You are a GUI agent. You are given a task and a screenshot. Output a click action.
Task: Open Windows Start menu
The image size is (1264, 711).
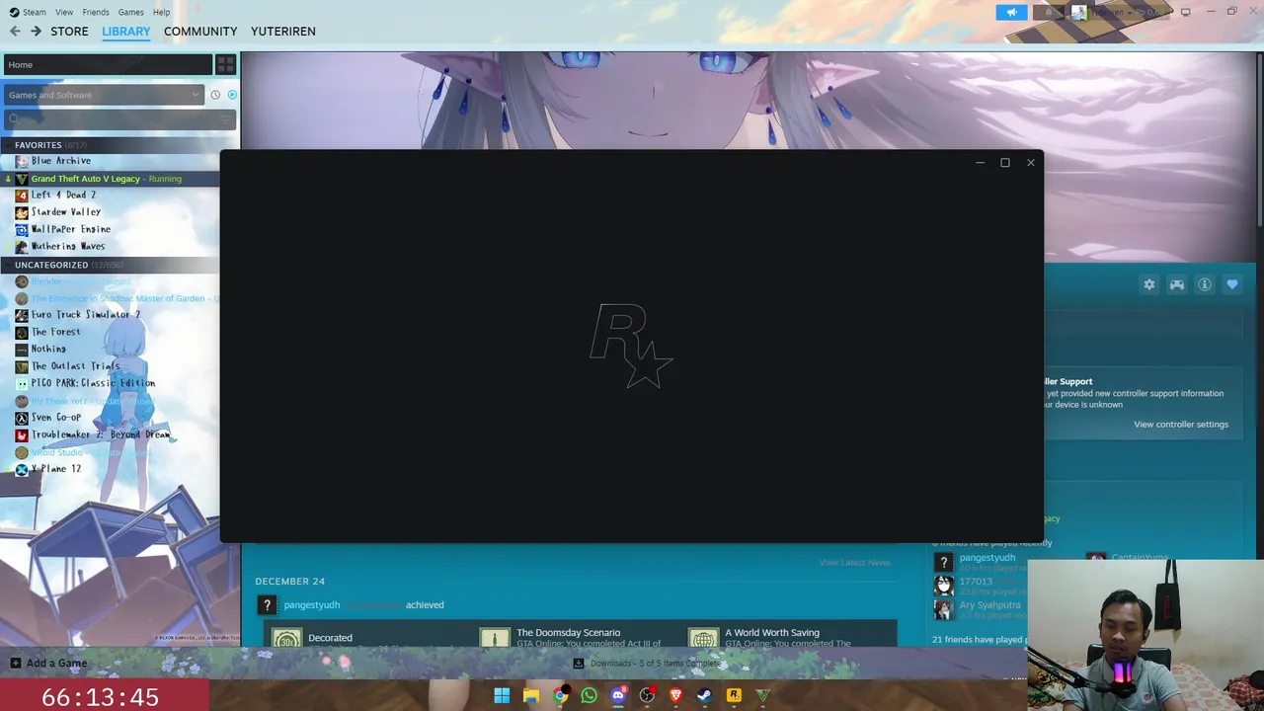pyautogui.click(x=502, y=695)
